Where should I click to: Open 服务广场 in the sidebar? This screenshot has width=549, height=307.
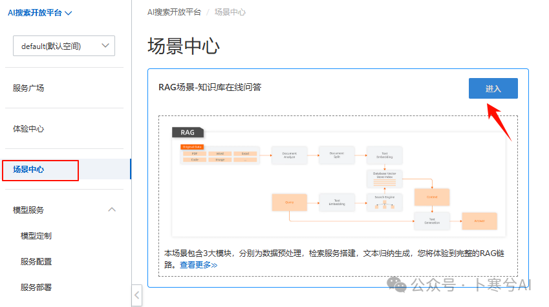coord(28,88)
